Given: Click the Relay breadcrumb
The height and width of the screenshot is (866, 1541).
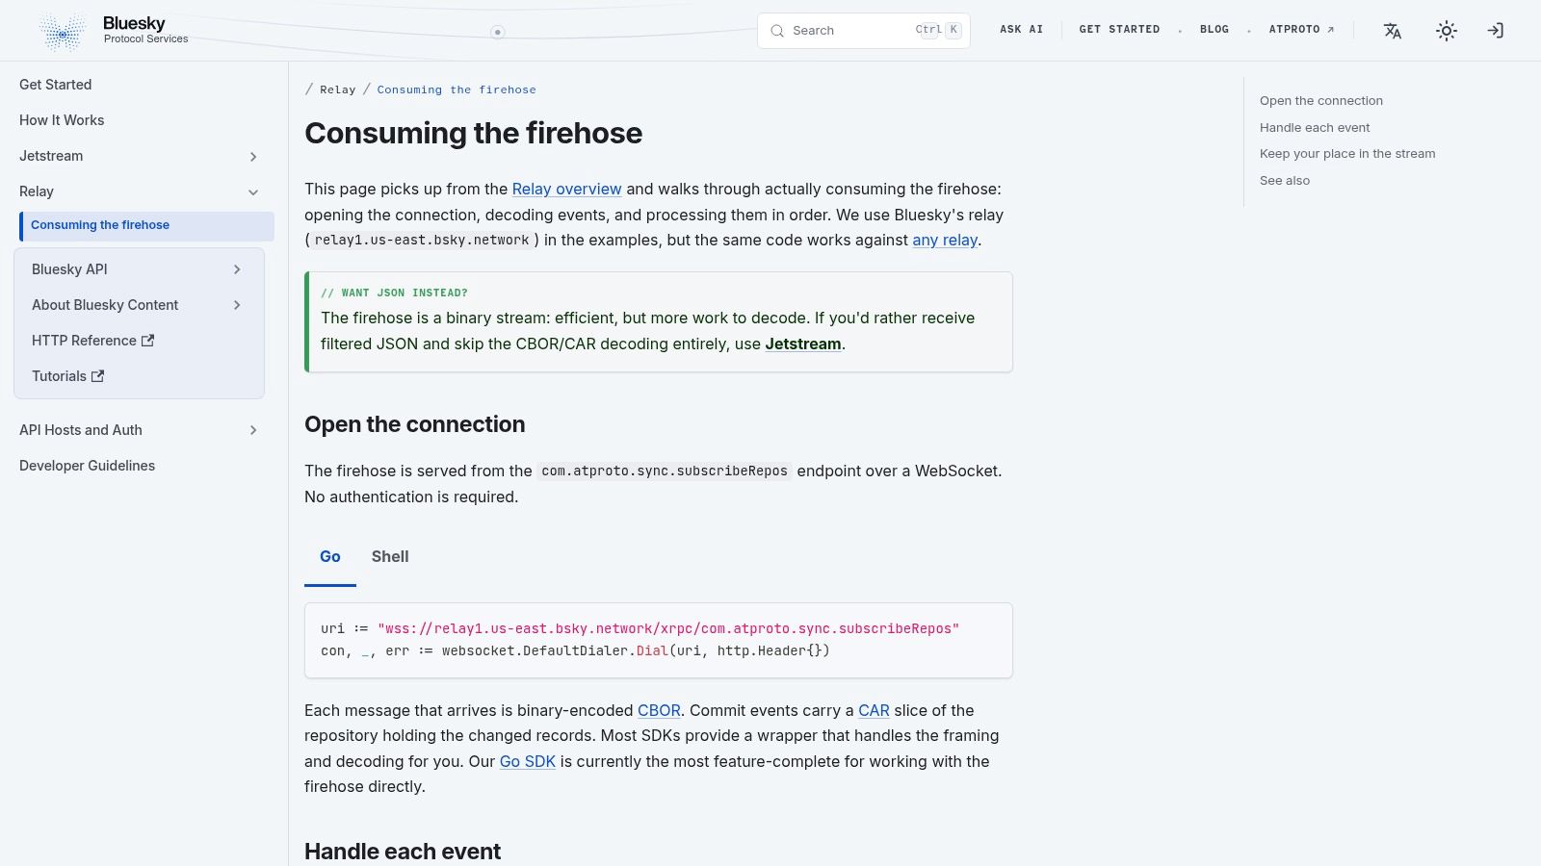Looking at the screenshot, I should (337, 89).
